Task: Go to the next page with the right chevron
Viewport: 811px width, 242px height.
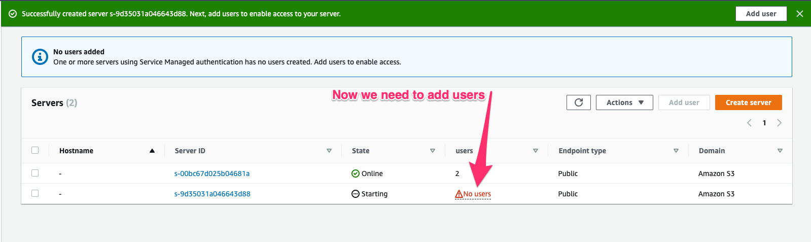Action: click(x=780, y=123)
